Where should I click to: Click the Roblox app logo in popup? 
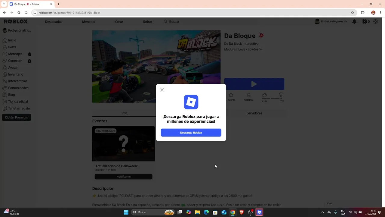191,102
